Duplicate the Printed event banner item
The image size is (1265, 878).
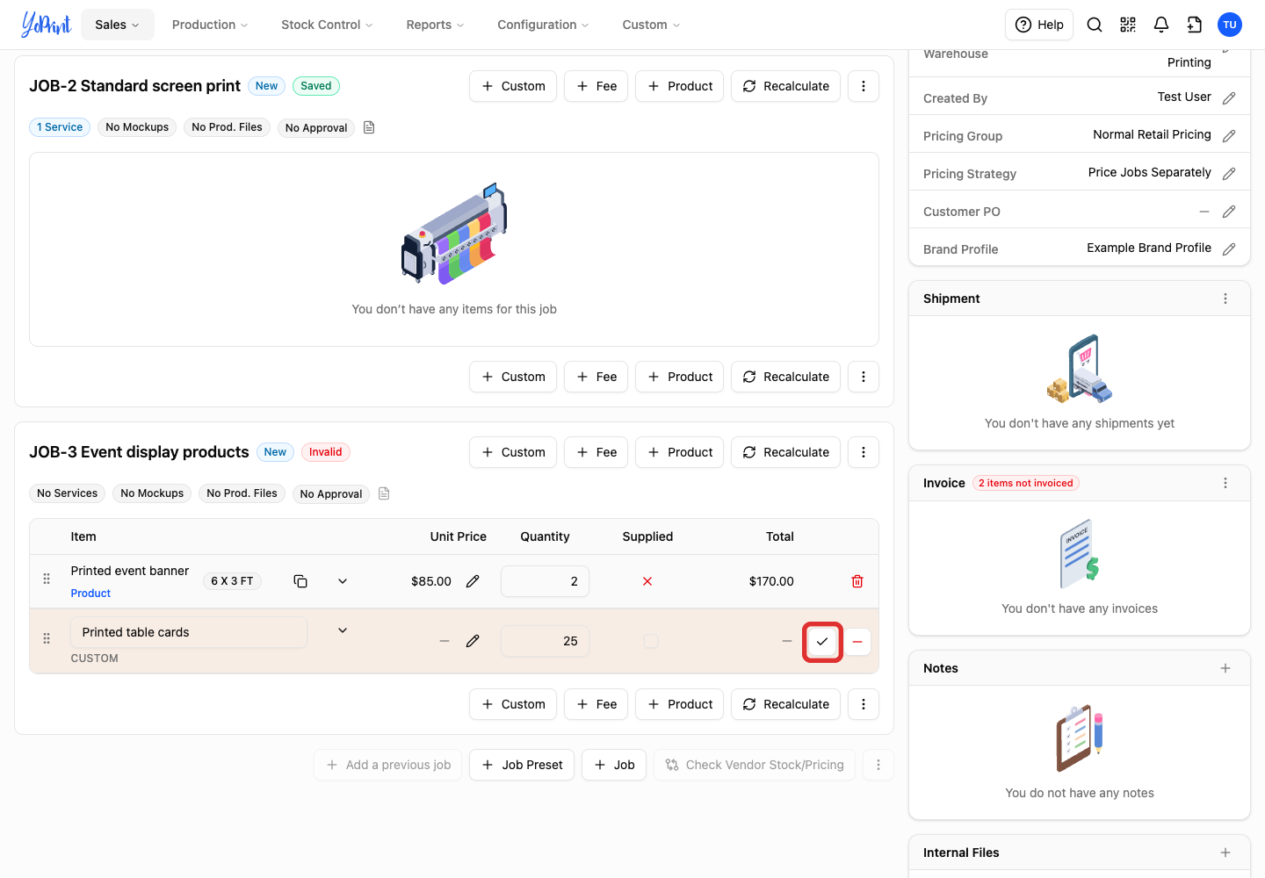tap(300, 581)
